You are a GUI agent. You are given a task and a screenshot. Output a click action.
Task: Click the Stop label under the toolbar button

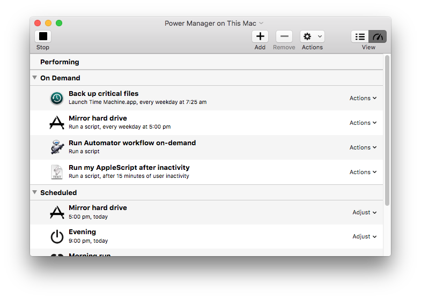coord(43,47)
